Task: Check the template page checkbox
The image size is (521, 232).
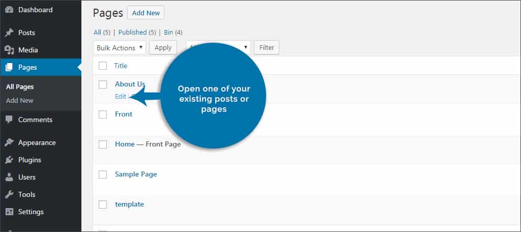Action: (103, 205)
